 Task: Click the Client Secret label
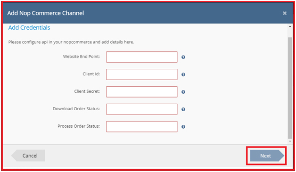pos(87,91)
